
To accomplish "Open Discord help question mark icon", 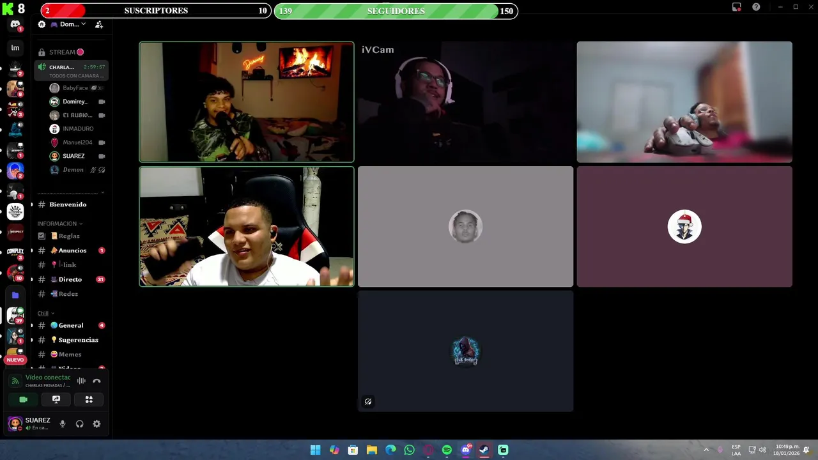I will 756,7.
